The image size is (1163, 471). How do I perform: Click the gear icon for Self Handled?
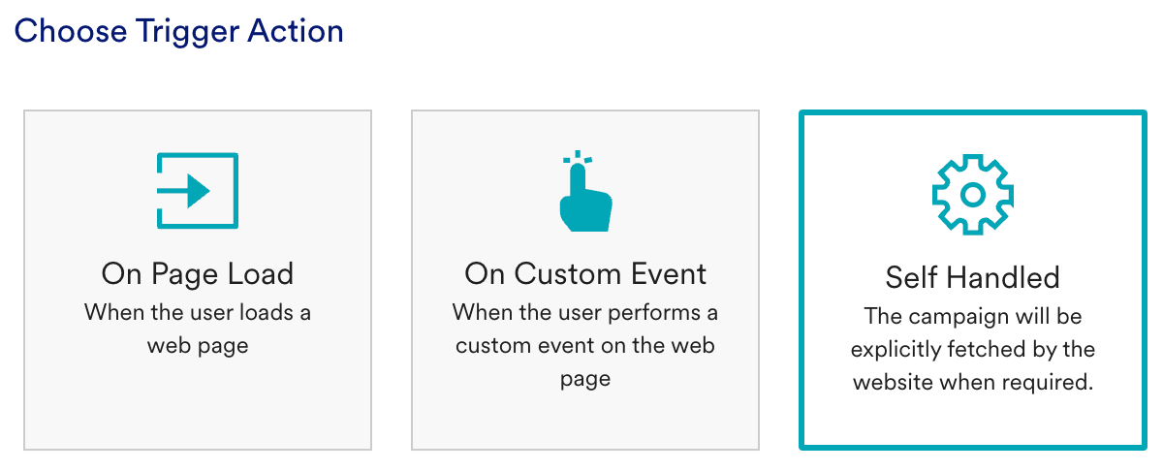coord(972,195)
